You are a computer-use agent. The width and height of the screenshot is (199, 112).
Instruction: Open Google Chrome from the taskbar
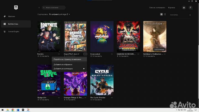[x=13, y=110]
